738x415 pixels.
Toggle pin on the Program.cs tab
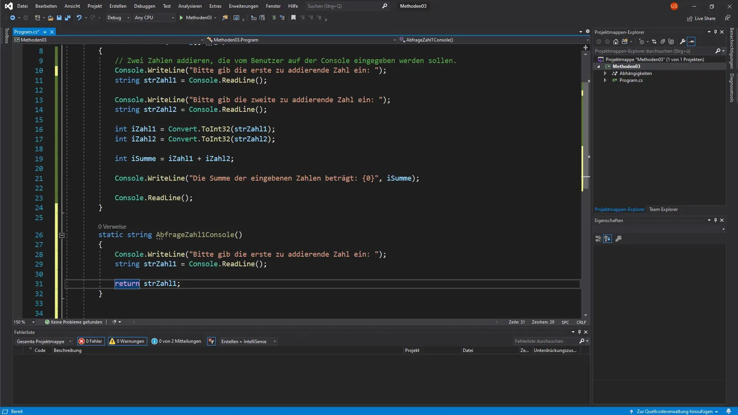click(x=45, y=32)
